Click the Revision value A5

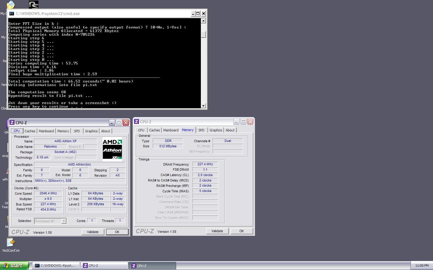[x=118, y=175]
